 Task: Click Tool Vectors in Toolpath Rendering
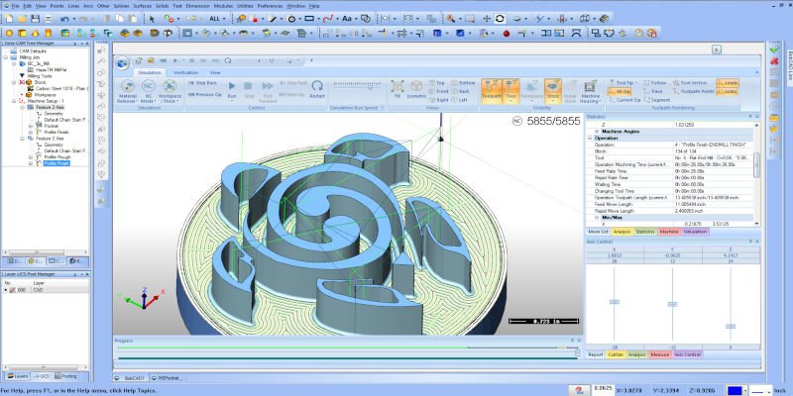point(690,83)
